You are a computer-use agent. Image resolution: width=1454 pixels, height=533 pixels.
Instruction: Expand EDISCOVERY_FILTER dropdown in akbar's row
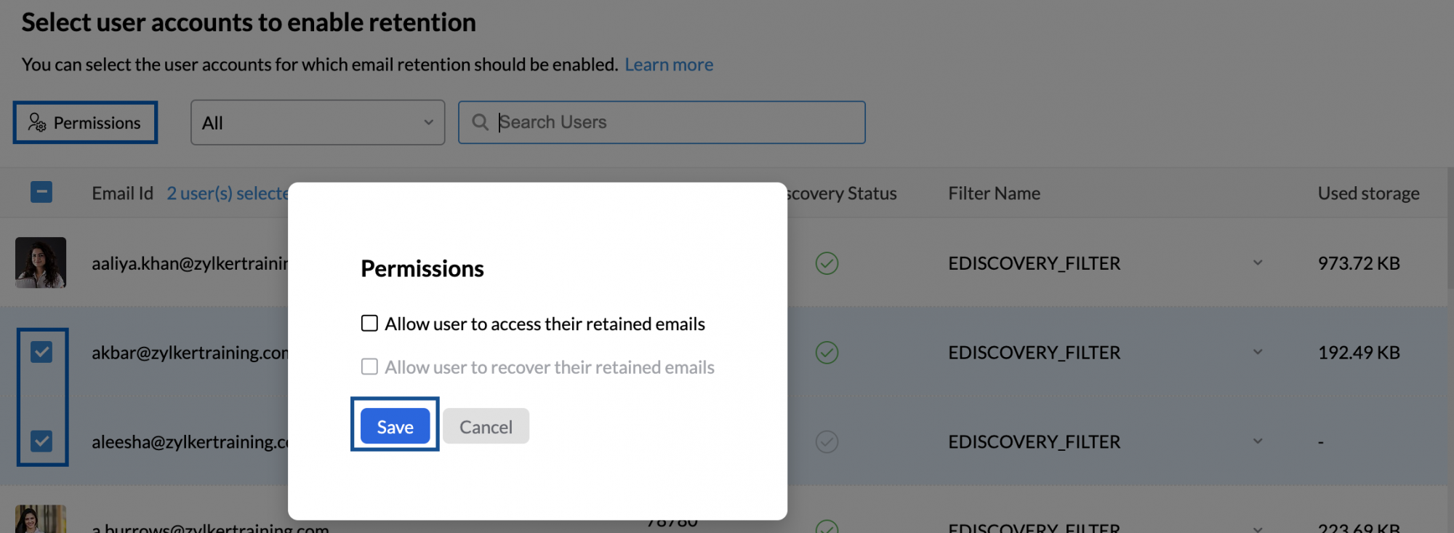(1257, 352)
